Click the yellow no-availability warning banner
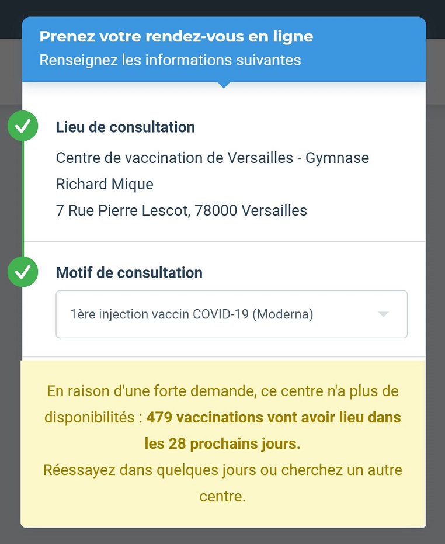Viewport: 445px width, 544px height. 223,444
